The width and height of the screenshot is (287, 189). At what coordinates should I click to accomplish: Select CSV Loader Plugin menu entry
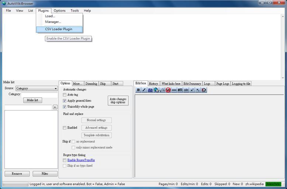click(59, 29)
